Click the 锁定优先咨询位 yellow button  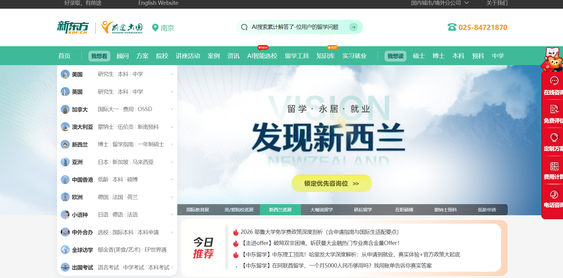(x=331, y=183)
